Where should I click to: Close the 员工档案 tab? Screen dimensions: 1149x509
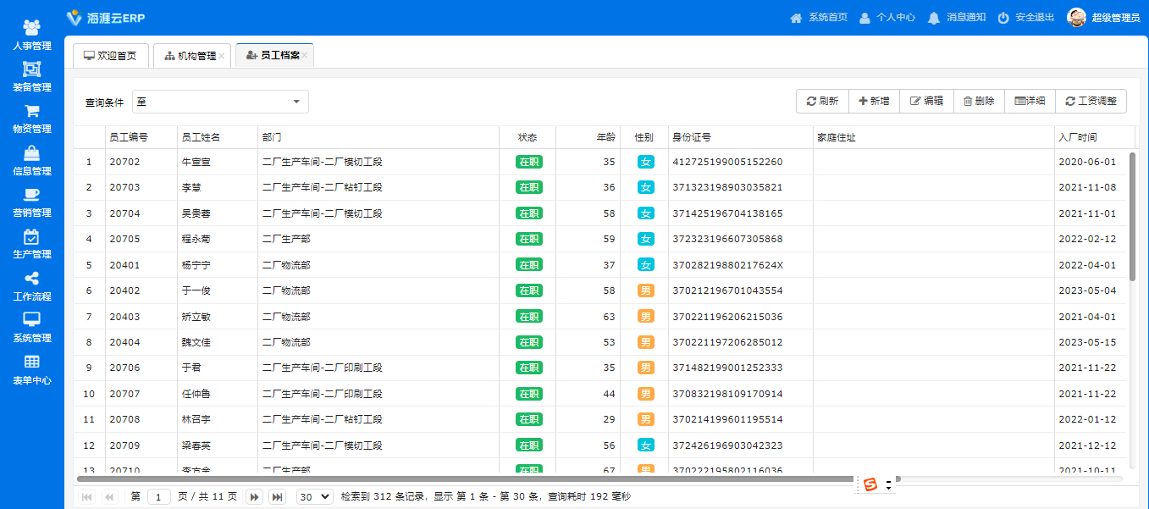306,56
